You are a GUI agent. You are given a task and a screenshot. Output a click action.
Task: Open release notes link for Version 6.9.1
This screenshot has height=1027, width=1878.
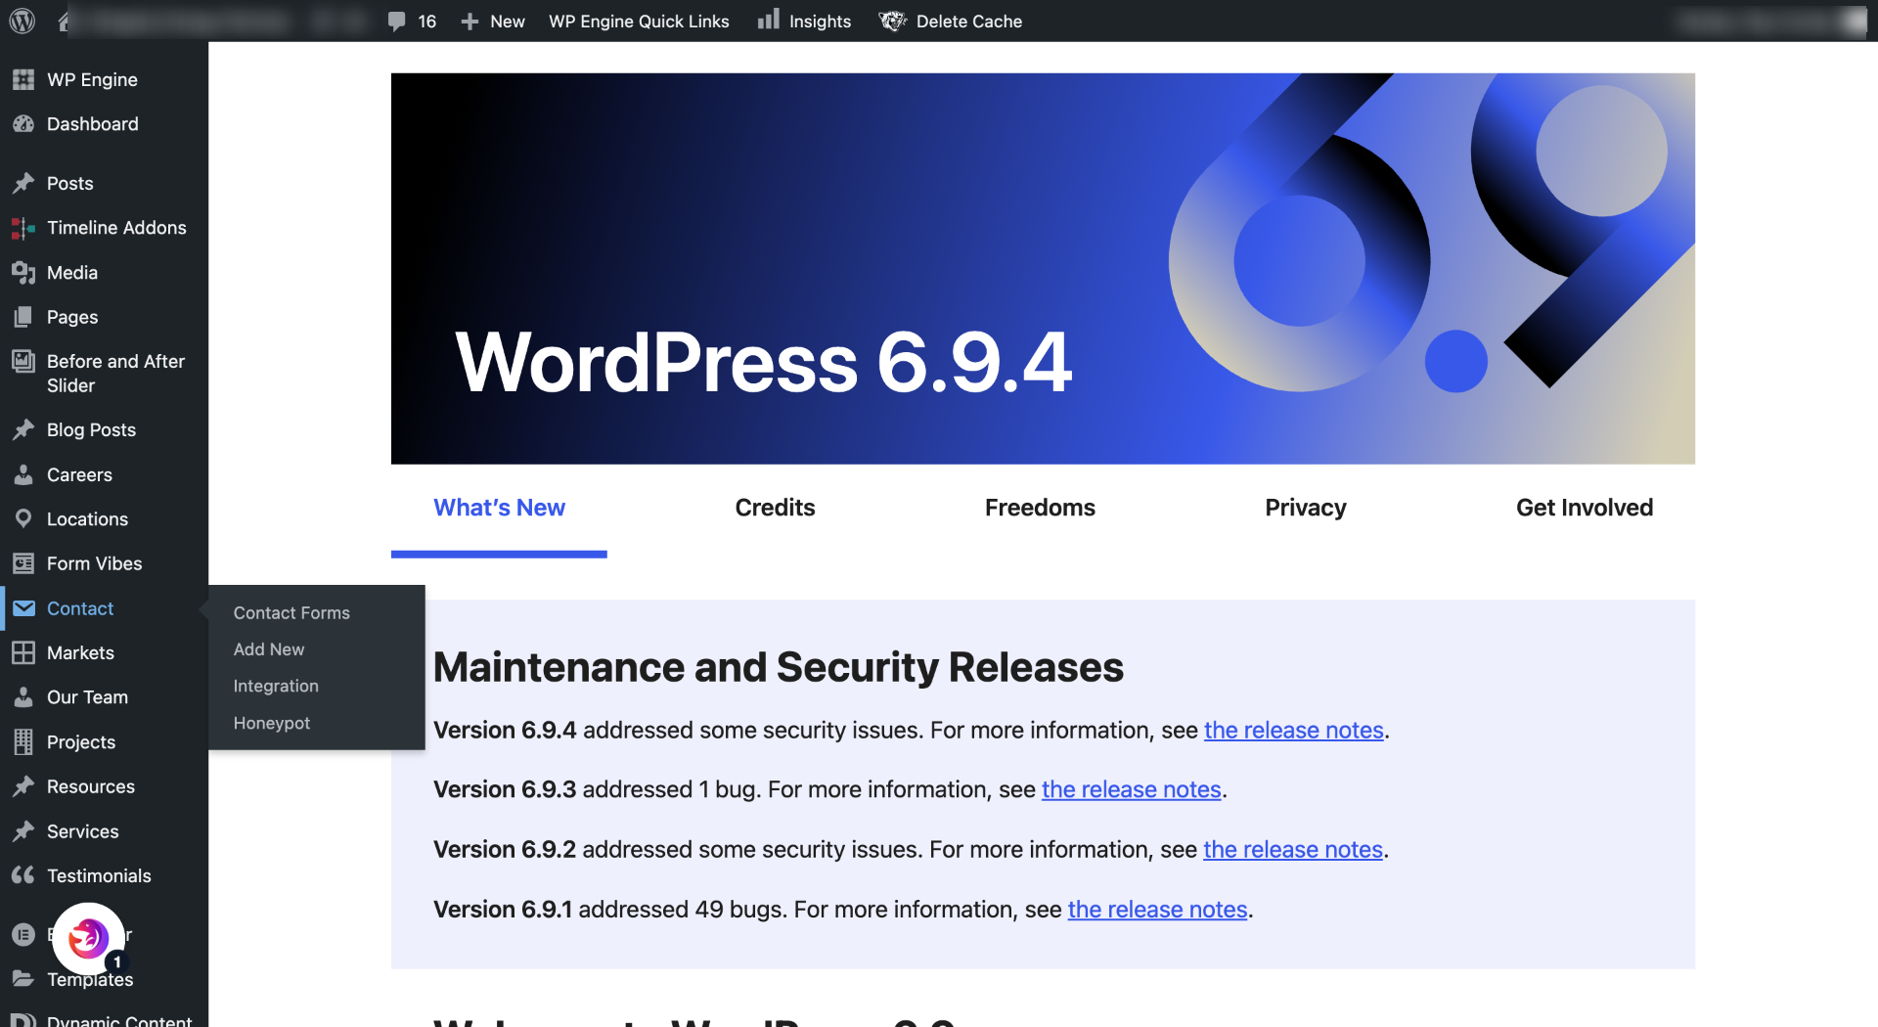(1158, 910)
